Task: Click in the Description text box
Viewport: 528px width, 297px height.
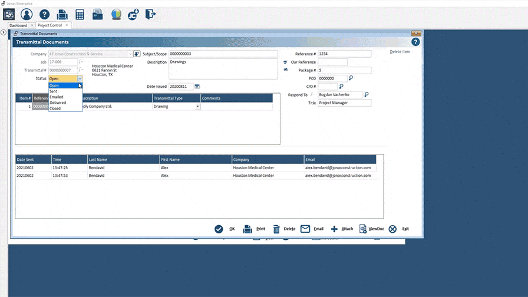Action: coord(223,69)
